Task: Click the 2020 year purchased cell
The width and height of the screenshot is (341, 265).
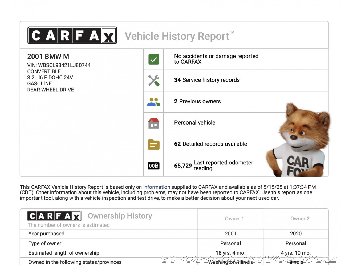Action: pos(296,234)
